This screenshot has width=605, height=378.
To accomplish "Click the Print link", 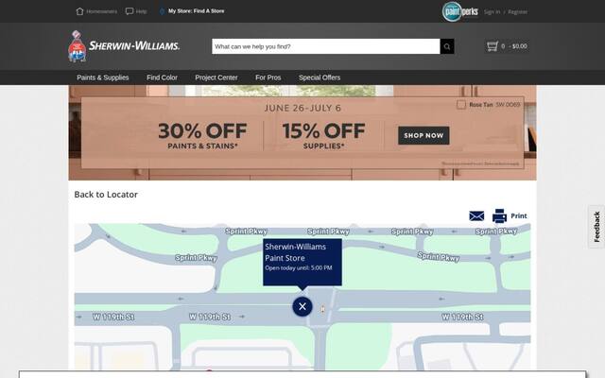I will click(x=519, y=216).
